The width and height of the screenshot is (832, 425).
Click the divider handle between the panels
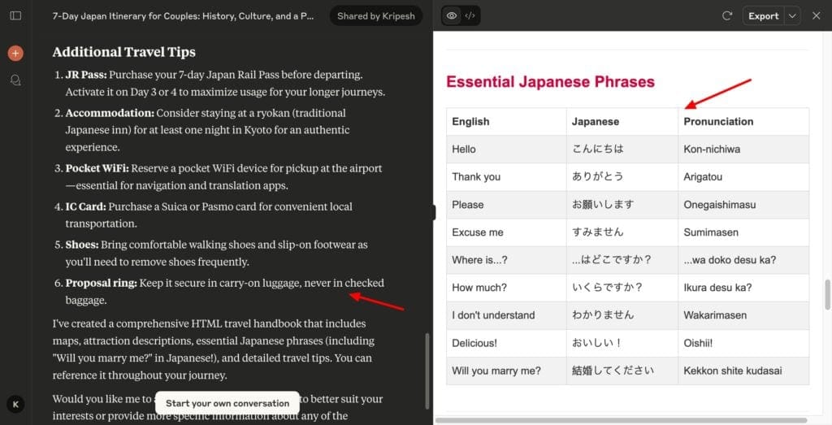pyautogui.click(x=434, y=212)
